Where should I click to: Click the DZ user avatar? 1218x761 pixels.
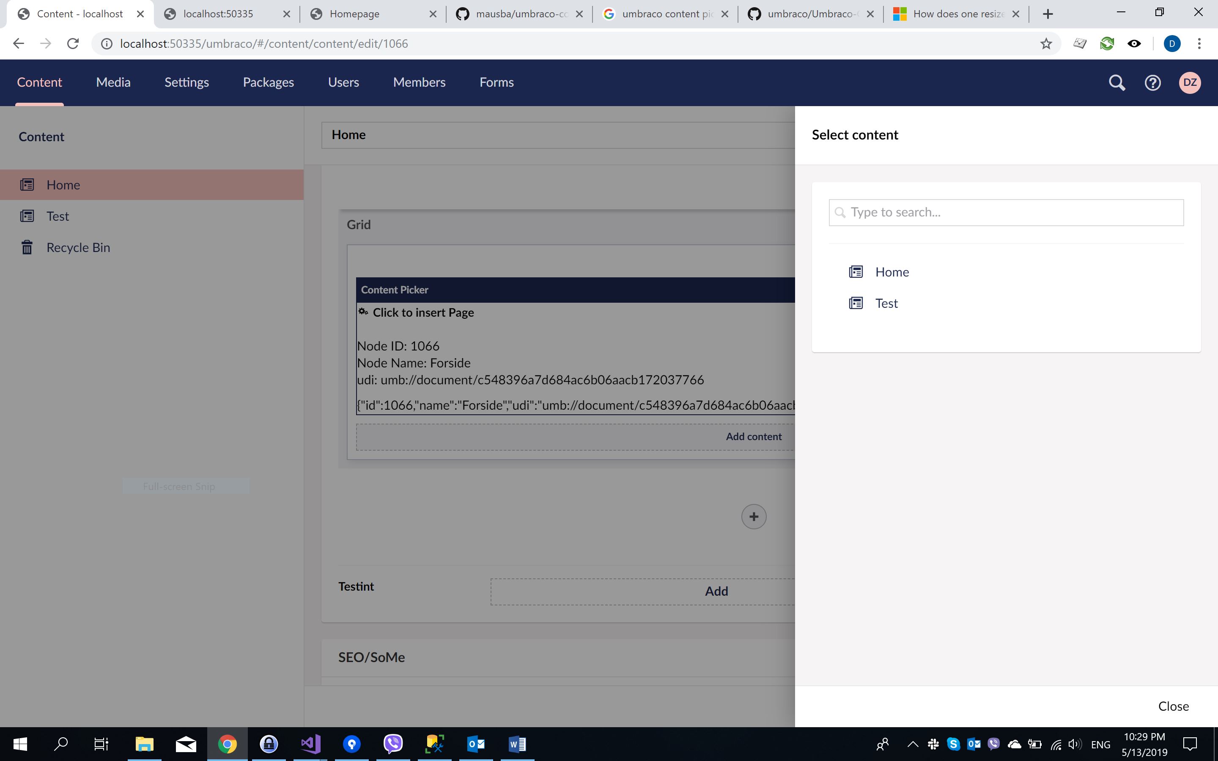tap(1190, 82)
